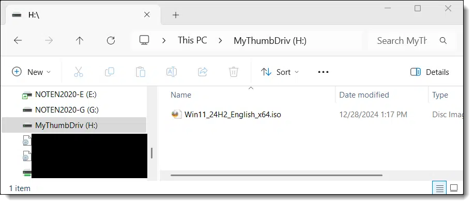The width and height of the screenshot is (474, 205).
Task: Expand the See more three-dots menu
Action: pyautogui.click(x=323, y=72)
